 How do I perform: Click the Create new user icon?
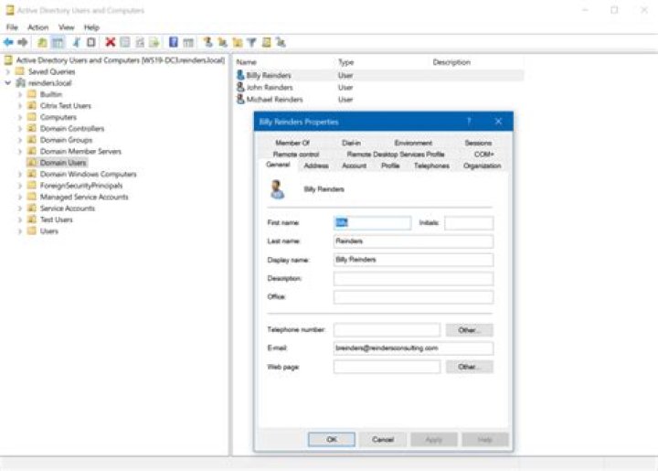[x=207, y=42]
